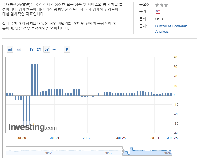Click the Jan '25 x-axis label

[172, 138]
